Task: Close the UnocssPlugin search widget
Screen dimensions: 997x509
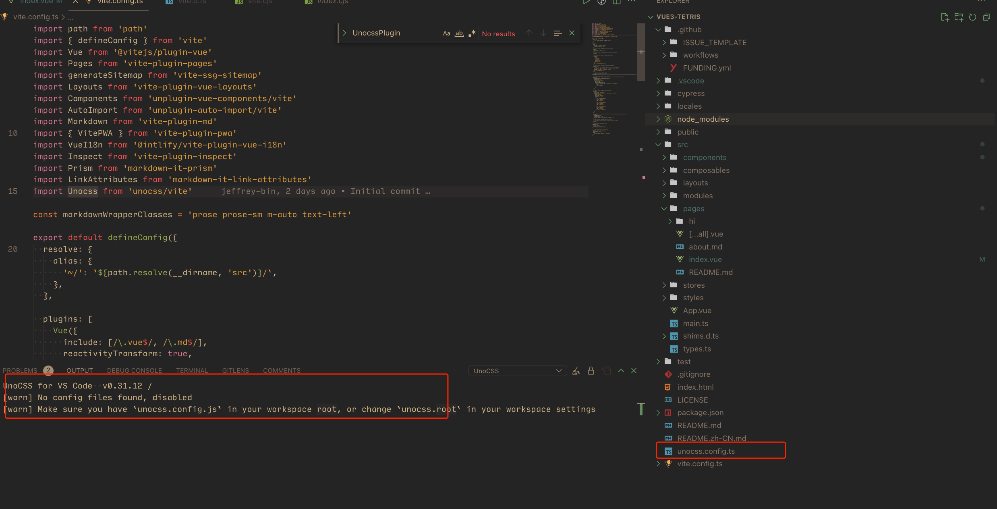Action: [x=572, y=33]
